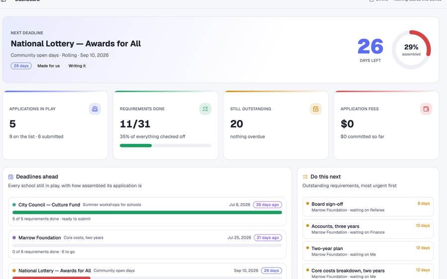Click the amber dot beside Accounts, three years
Viewport: 447px width, 279px height.
307,226
